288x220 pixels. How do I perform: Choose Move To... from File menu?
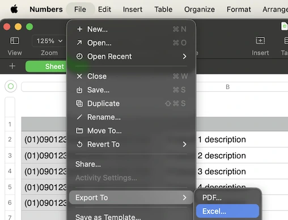tap(131, 130)
